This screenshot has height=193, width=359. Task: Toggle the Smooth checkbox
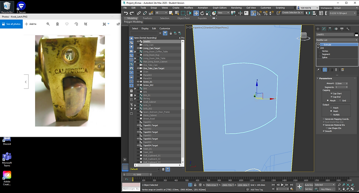pos(323,131)
